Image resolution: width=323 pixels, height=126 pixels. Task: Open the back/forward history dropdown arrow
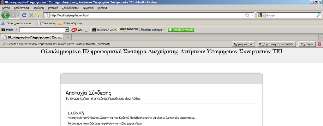(x=18, y=15)
